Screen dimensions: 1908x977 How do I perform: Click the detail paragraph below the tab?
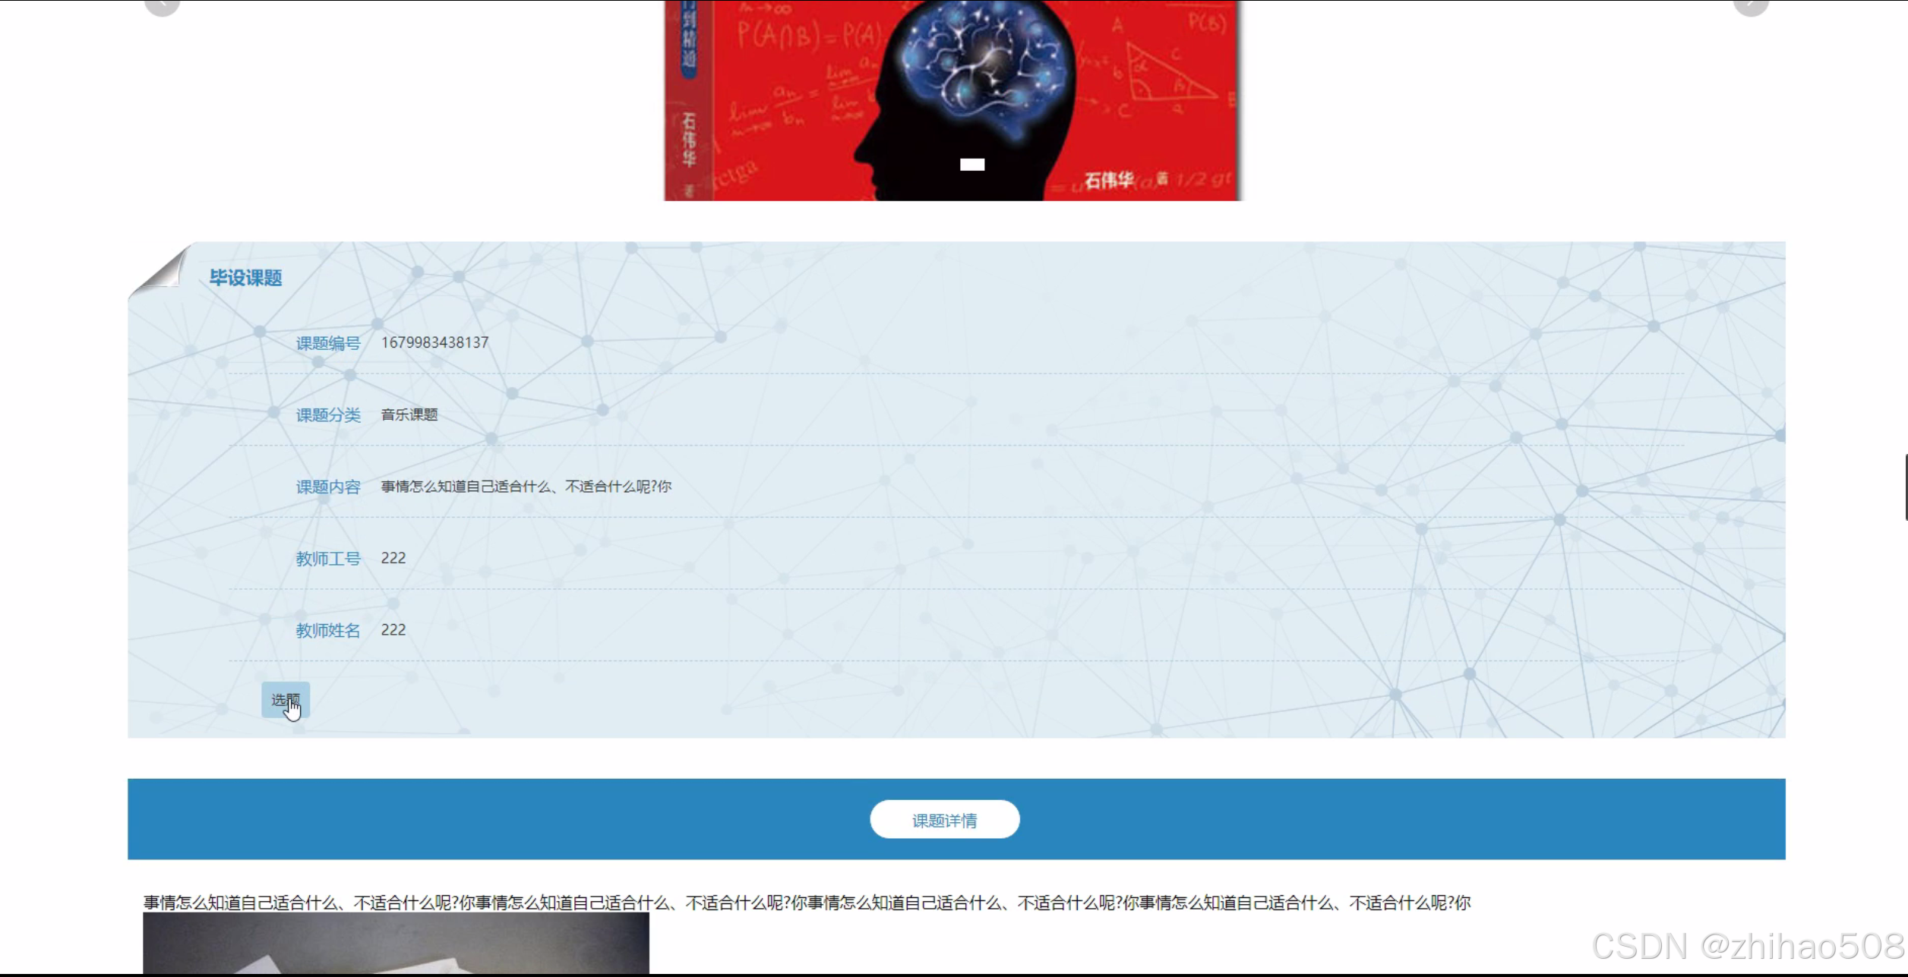click(x=807, y=903)
